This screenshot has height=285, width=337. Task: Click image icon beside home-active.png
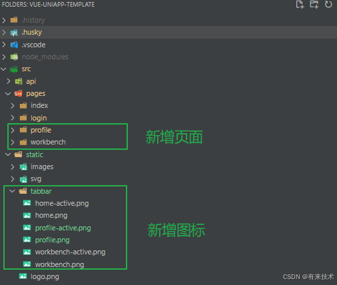(27, 203)
